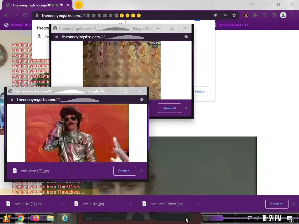
Task: Click the 10:54 PM taskbar clock
Action: point(272,218)
